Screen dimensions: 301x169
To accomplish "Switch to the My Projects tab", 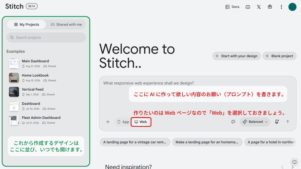I will pyautogui.click(x=27, y=25).
